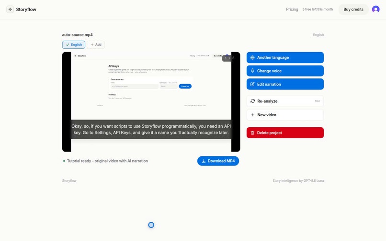Add a new language with the Add button

[96, 45]
